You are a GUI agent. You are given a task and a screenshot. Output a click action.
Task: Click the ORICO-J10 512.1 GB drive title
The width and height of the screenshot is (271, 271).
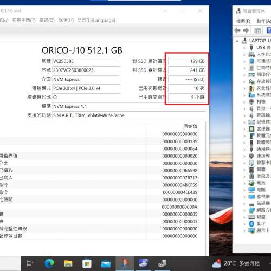coord(82,50)
